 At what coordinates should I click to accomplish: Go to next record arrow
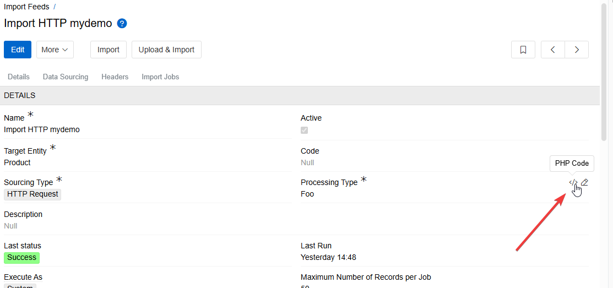(577, 50)
